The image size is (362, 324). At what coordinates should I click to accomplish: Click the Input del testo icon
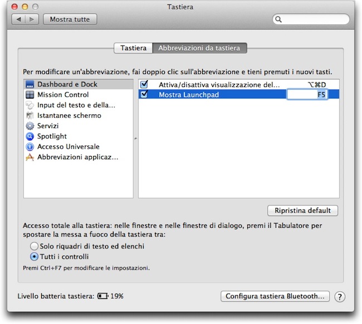tap(30, 105)
